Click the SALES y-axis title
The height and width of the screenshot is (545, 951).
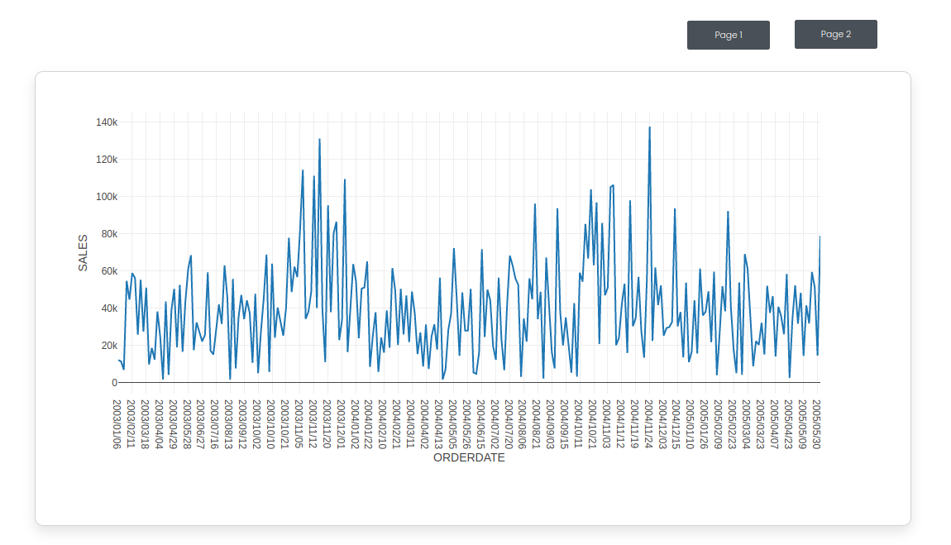(83, 252)
